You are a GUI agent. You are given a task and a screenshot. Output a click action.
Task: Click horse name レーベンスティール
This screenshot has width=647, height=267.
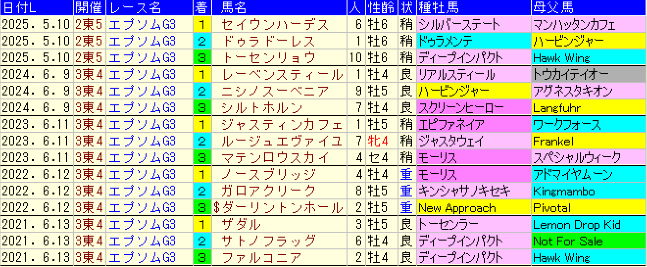282,75
